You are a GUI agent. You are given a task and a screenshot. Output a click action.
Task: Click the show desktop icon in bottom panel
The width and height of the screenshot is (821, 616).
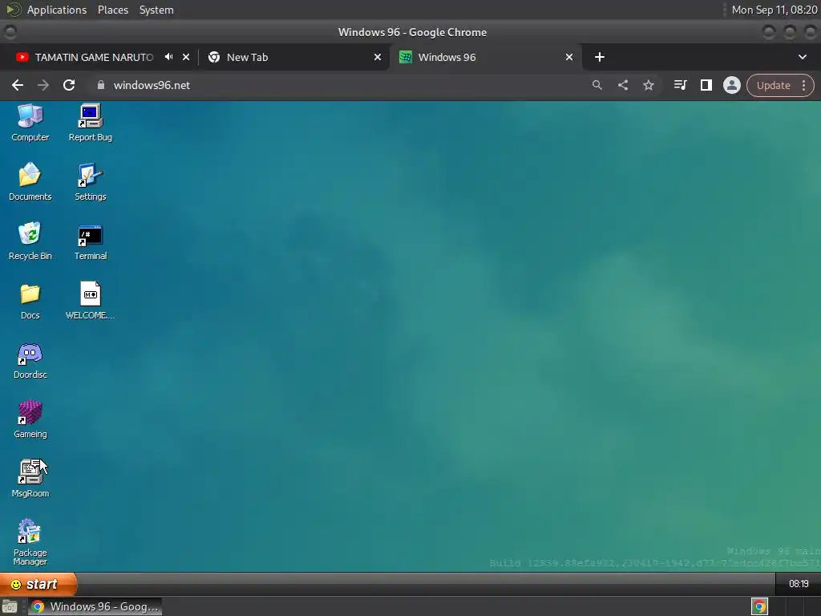click(10, 606)
